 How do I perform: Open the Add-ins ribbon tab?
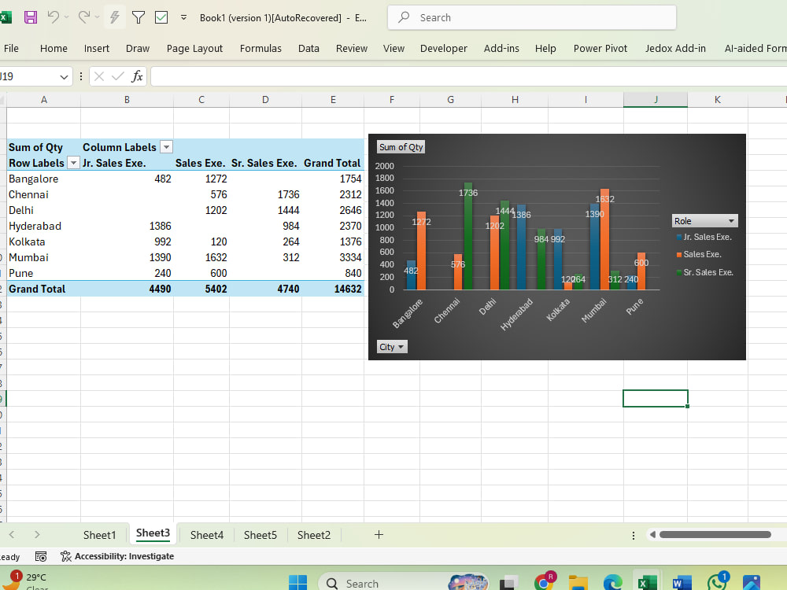pyautogui.click(x=501, y=48)
